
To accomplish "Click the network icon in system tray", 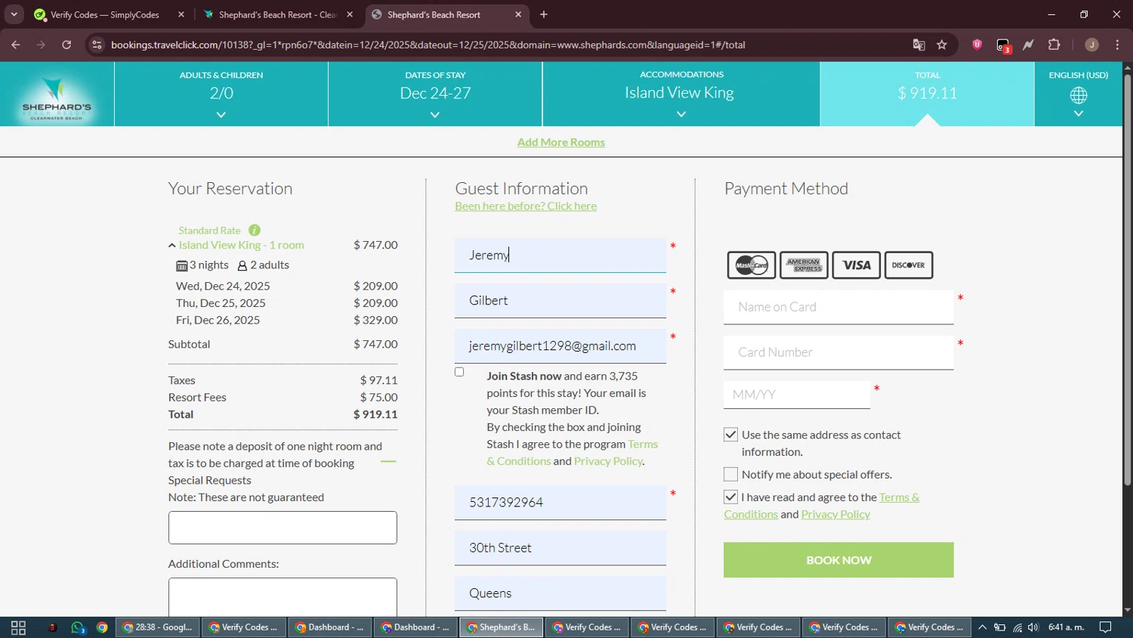I will [1017, 627].
